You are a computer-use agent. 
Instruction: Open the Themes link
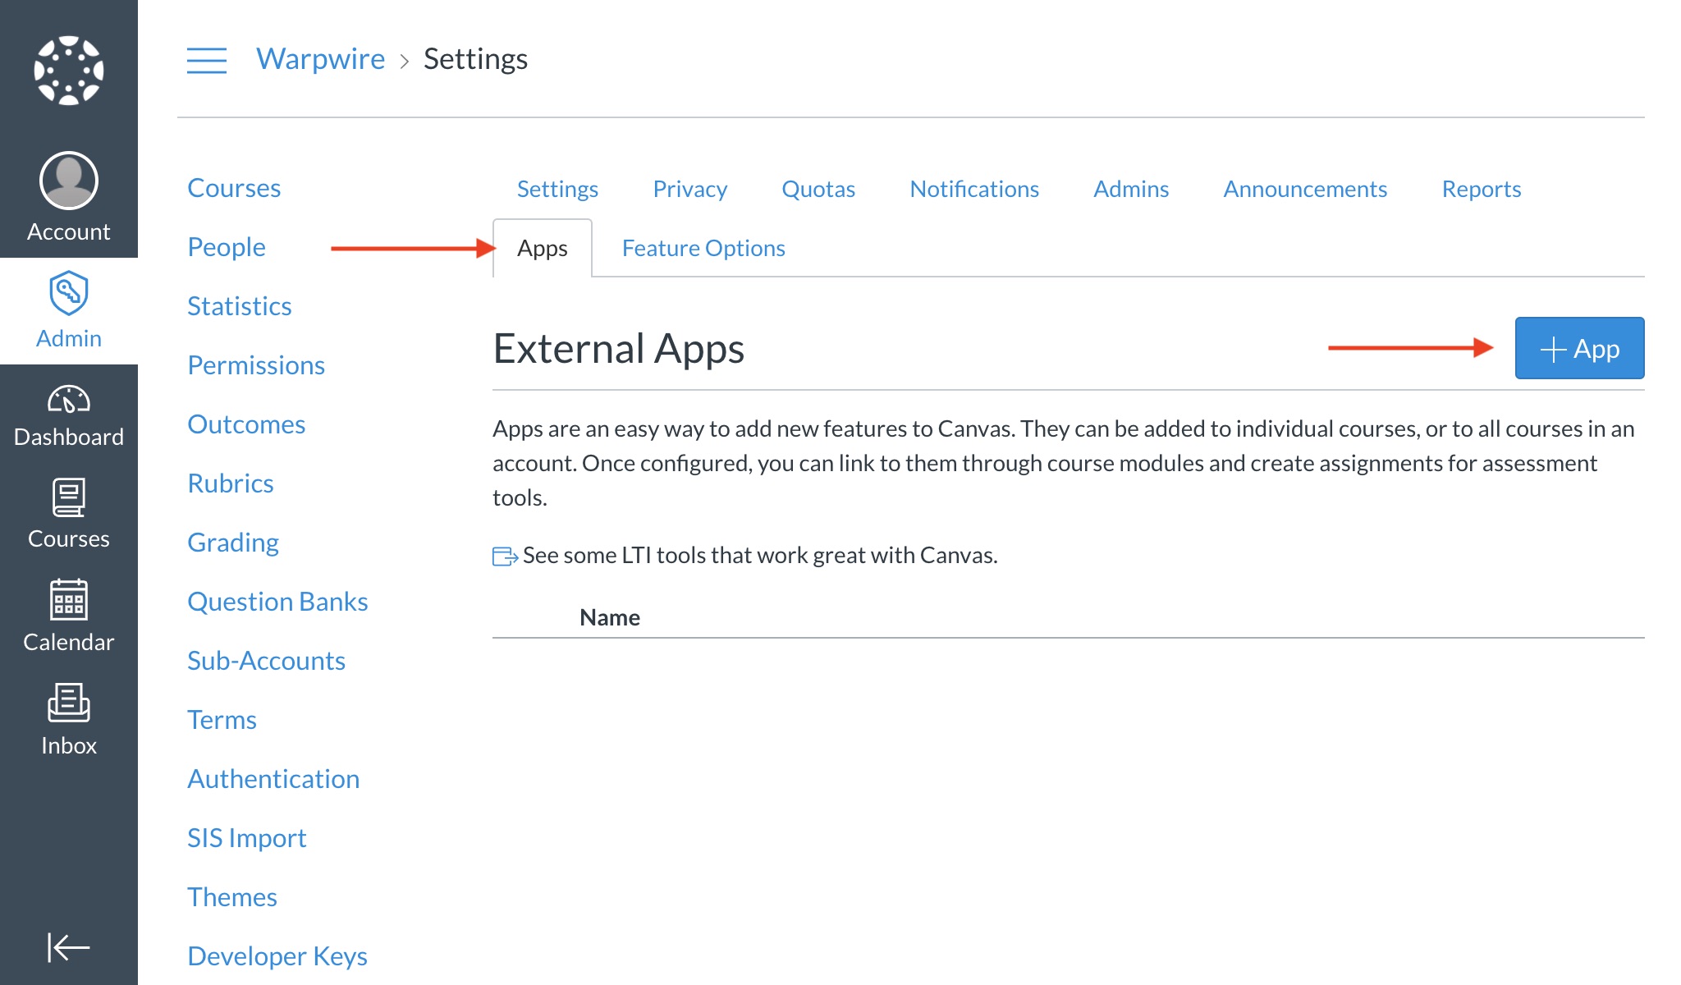(x=232, y=897)
